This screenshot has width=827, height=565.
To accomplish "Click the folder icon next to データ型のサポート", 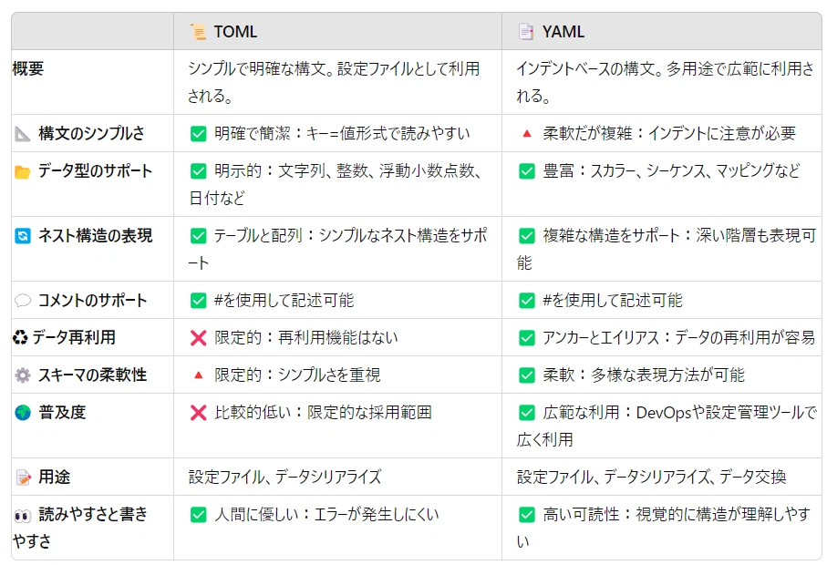I will (23, 171).
